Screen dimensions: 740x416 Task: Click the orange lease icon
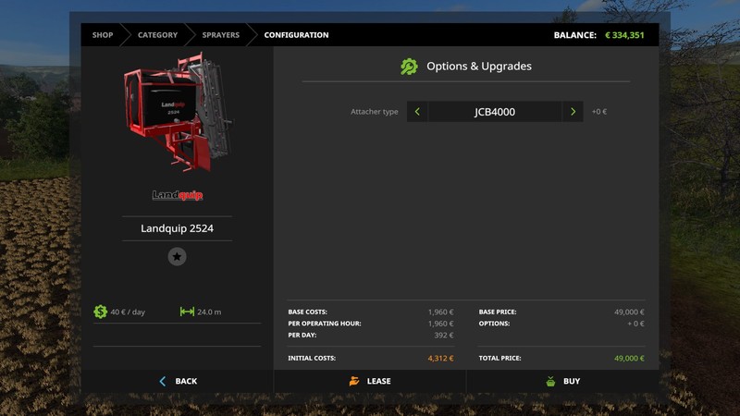point(354,381)
